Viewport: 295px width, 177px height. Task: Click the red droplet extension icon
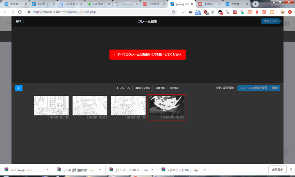[257, 12]
